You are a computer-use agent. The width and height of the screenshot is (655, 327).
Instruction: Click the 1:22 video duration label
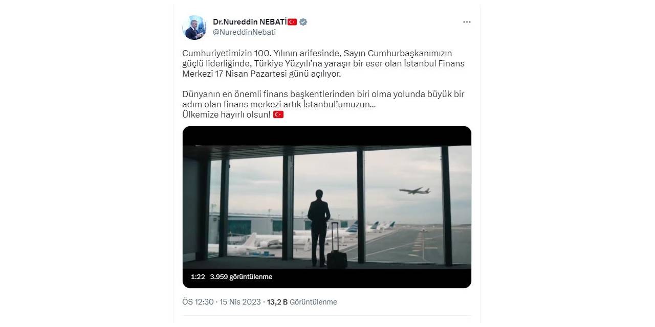198,277
